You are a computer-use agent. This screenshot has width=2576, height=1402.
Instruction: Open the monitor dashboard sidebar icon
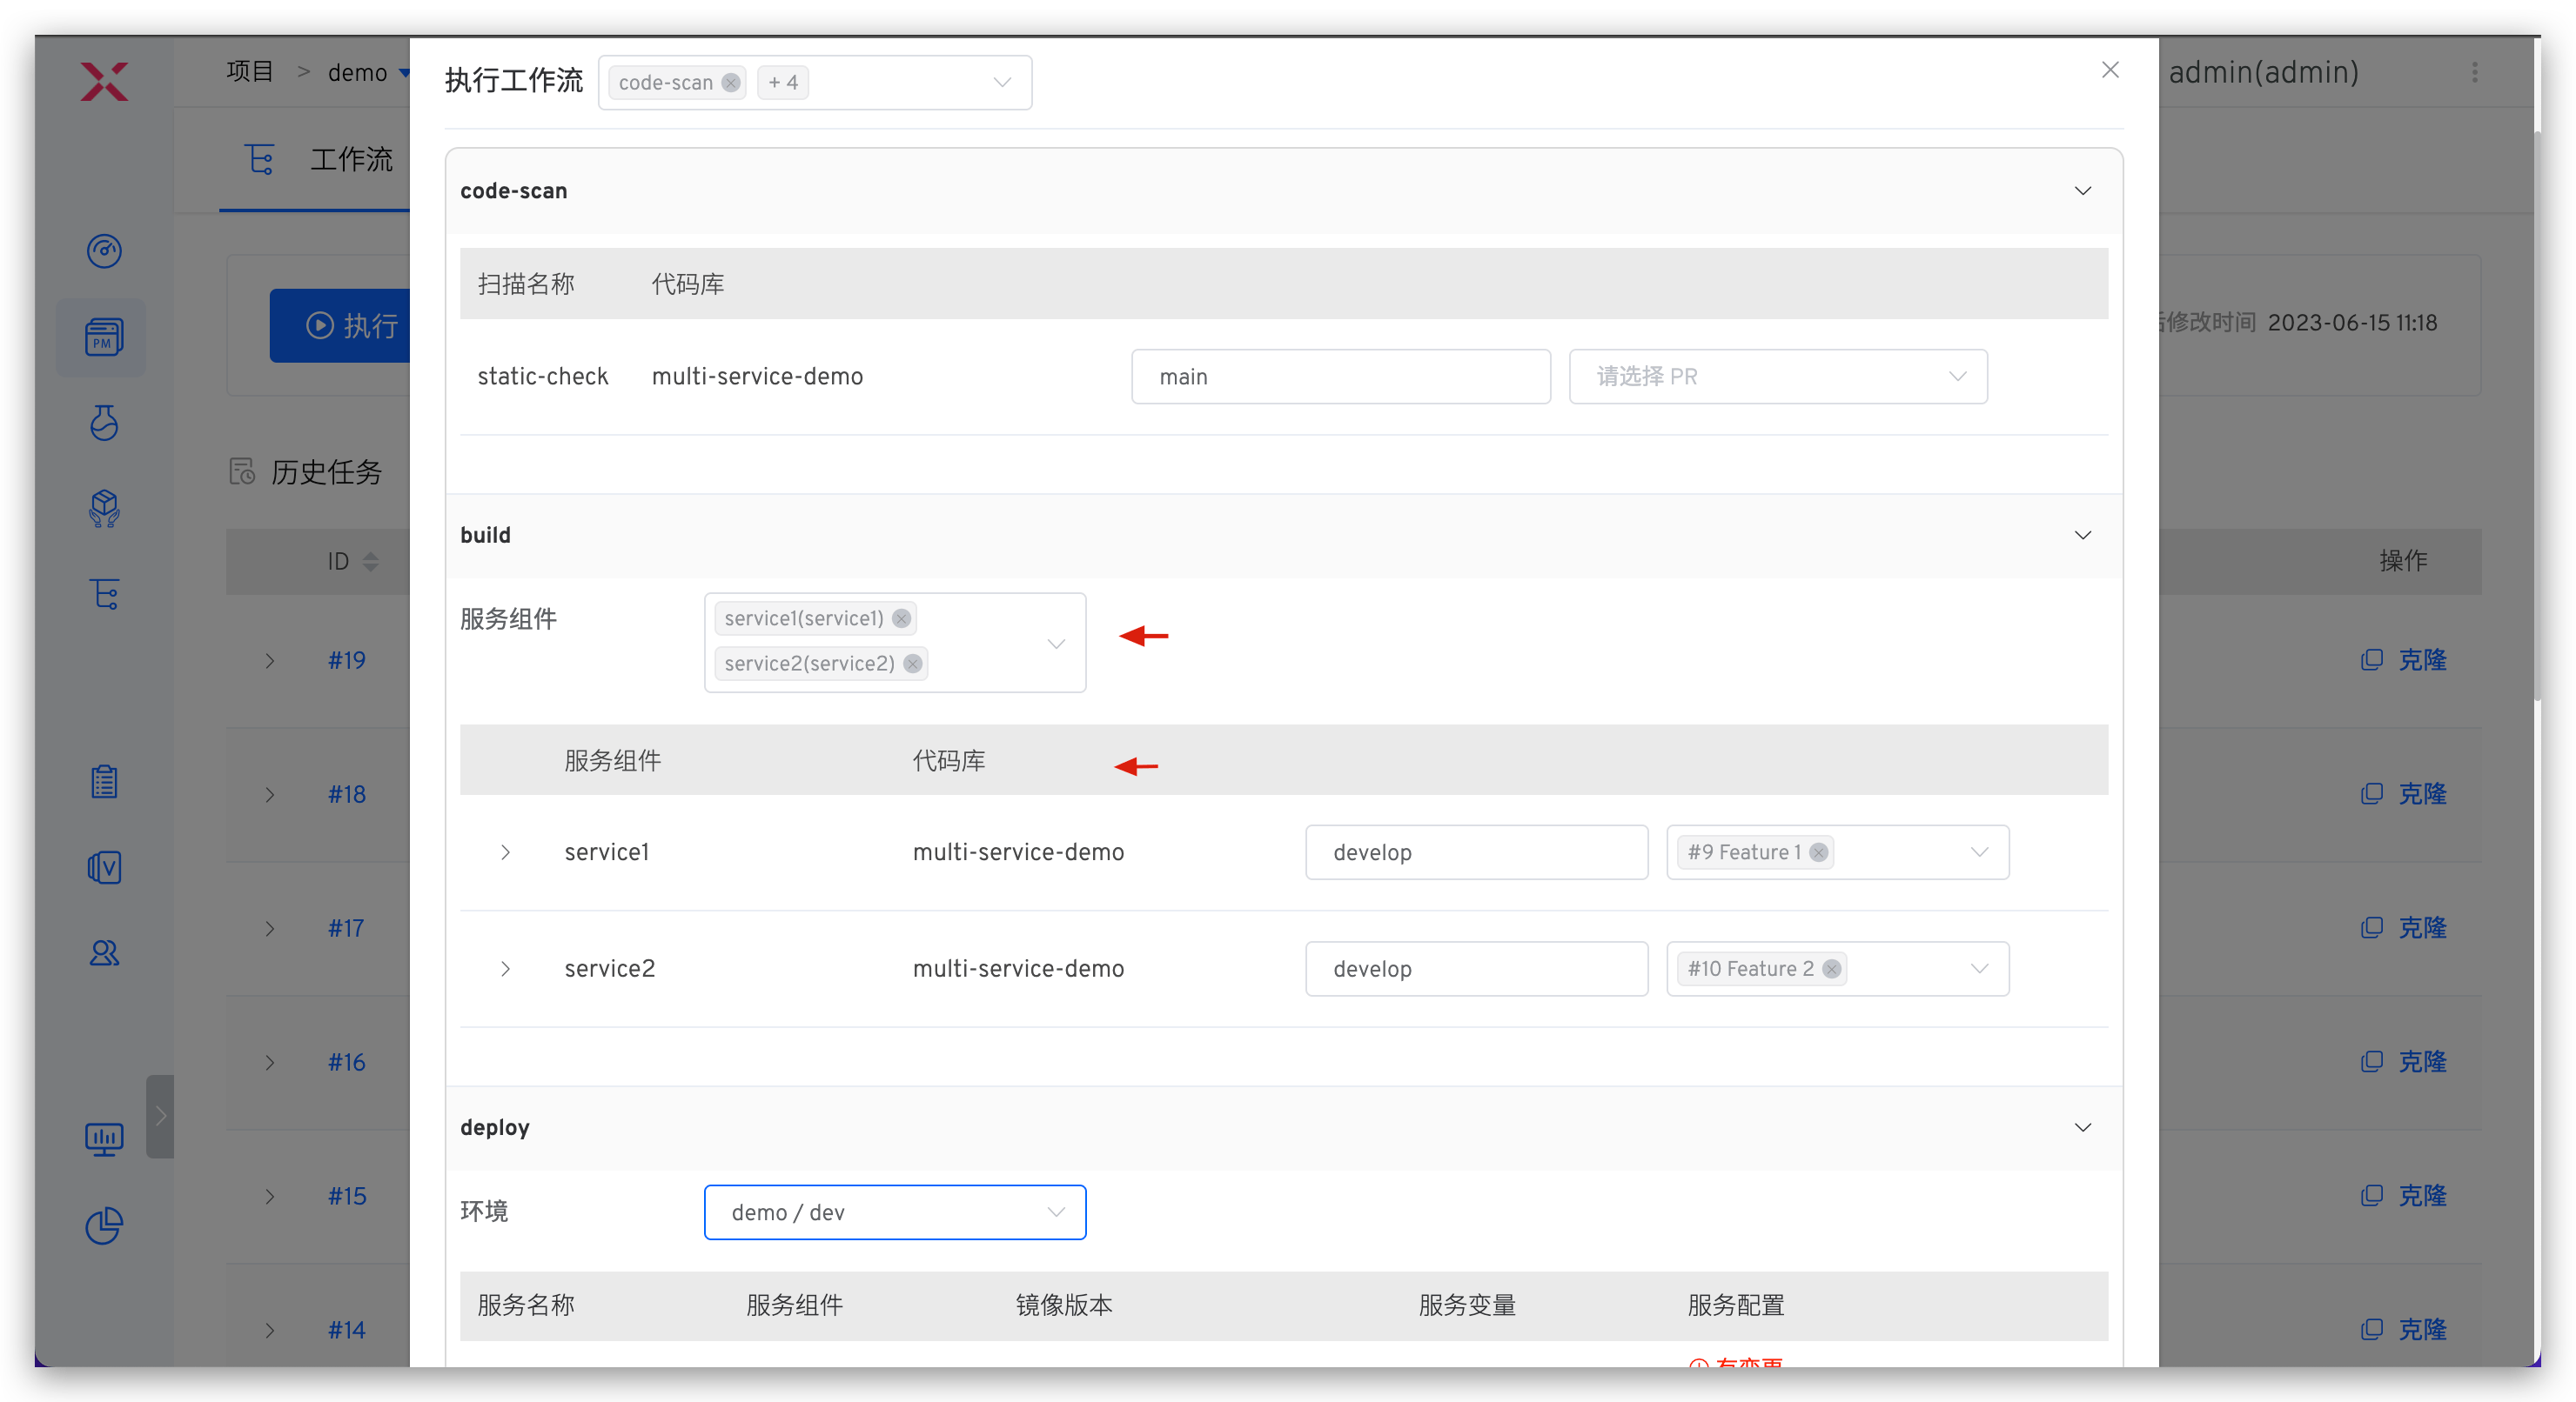(x=104, y=1138)
